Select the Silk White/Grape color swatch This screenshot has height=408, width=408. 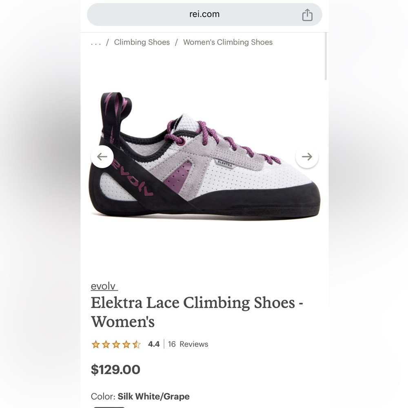(x=109, y=407)
